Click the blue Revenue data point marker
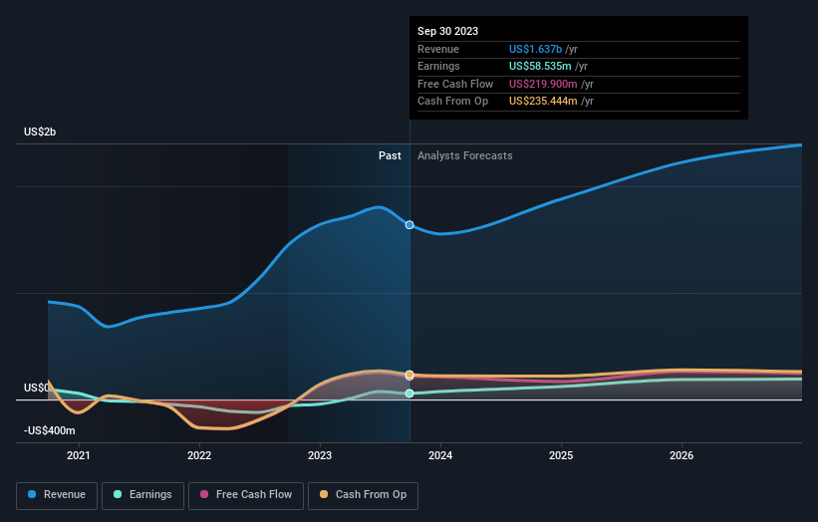The width and height of the screenshot is (818, 522). pos(409,225)
